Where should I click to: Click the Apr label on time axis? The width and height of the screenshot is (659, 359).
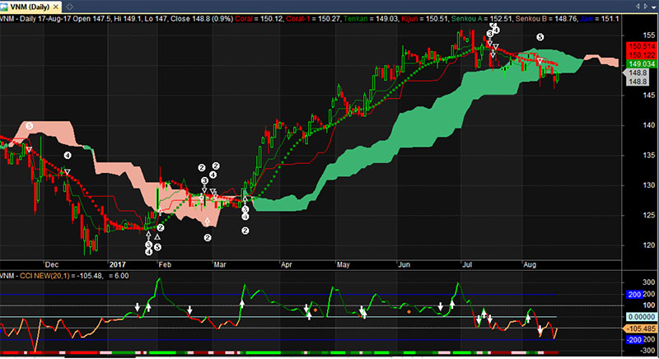coord(287,266)
